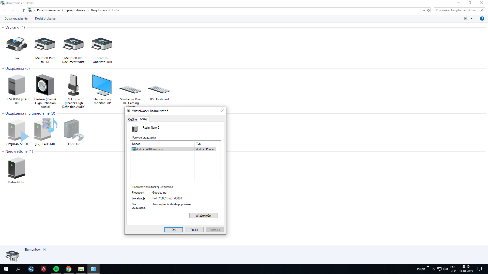
Task: Collapse the Nieokreślone (1) group
Action: click(3, 151)
